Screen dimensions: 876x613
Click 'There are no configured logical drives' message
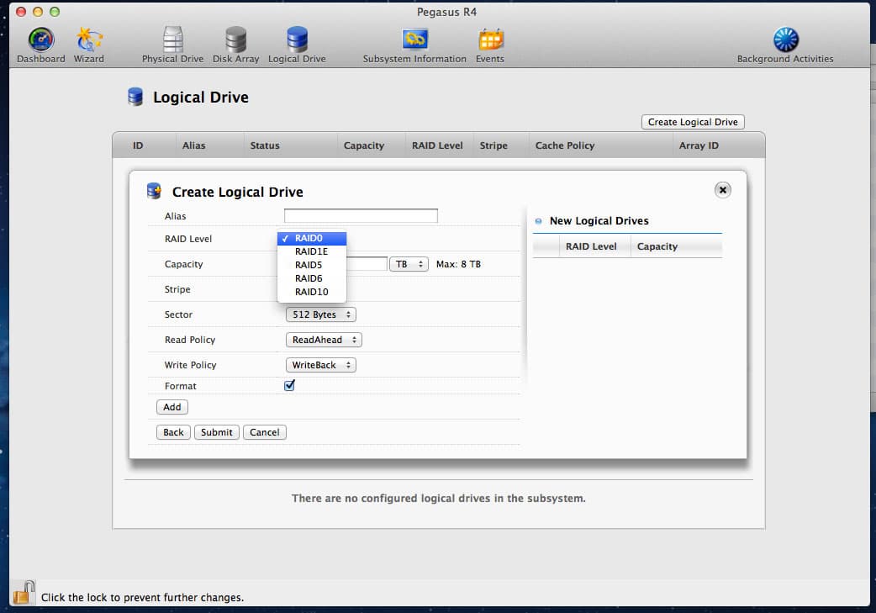pyautogui.click(x=439, y=498)
